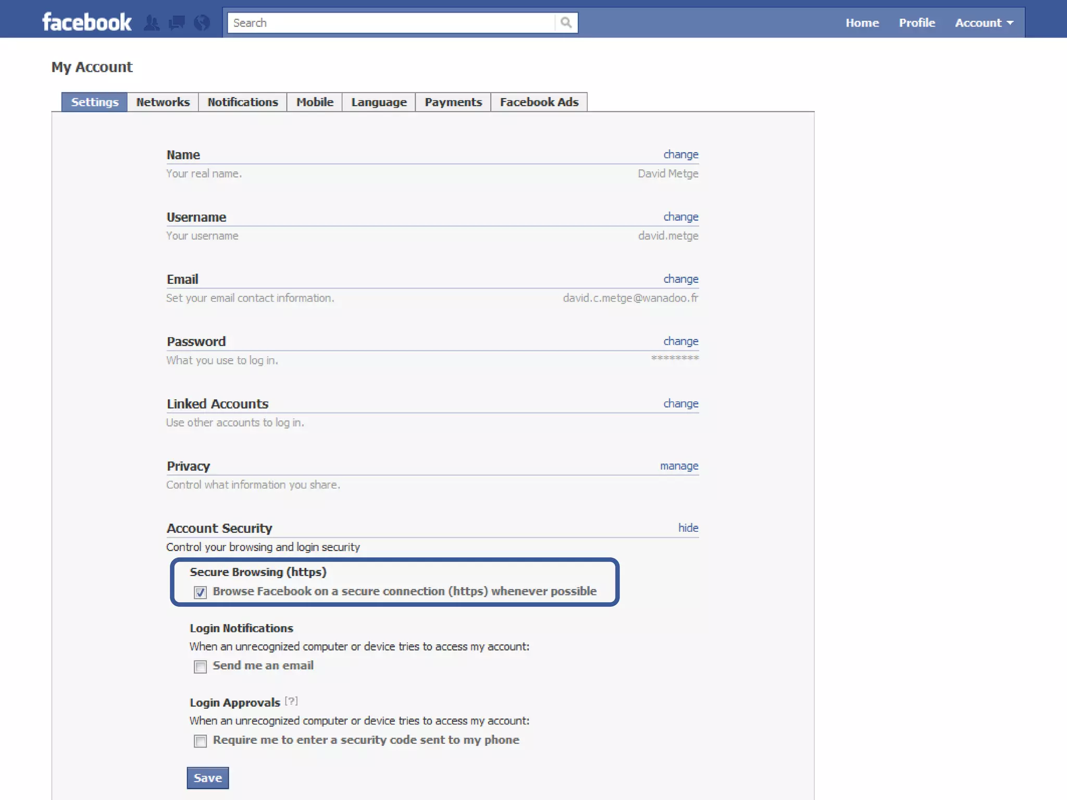The width and height of the screenshot is (1067, 800).
Task: Go to Home in the top bar
Action: pos(862,23)
